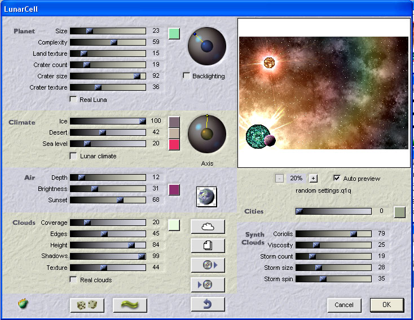Click the Crater size slider track
414x320 pixels.
(x=107, y=76)
